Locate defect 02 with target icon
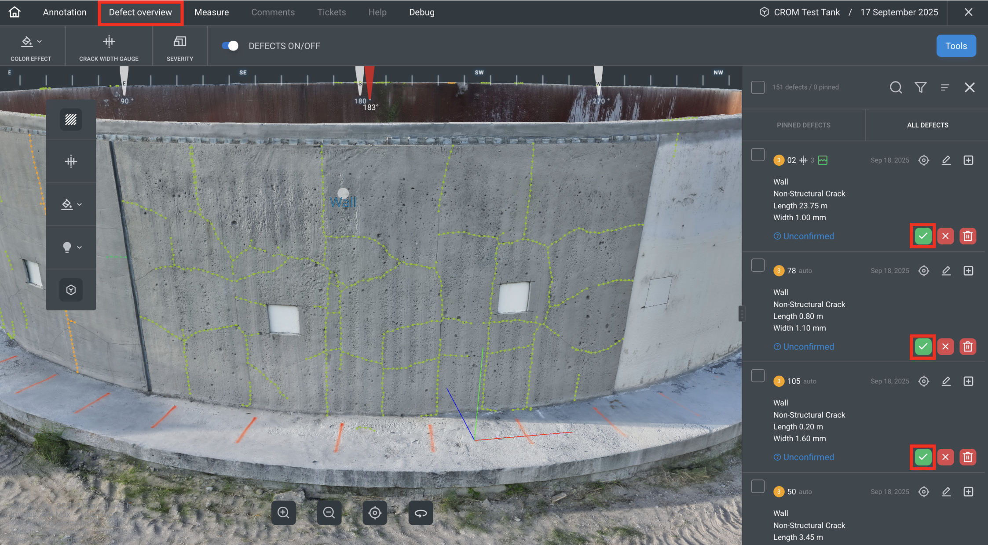 [924, 160]
